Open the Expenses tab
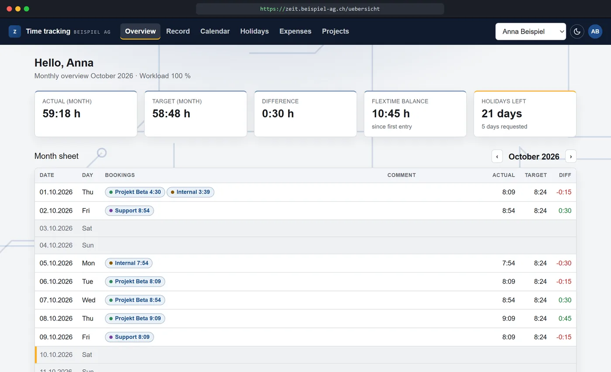 tap(295, 31)
